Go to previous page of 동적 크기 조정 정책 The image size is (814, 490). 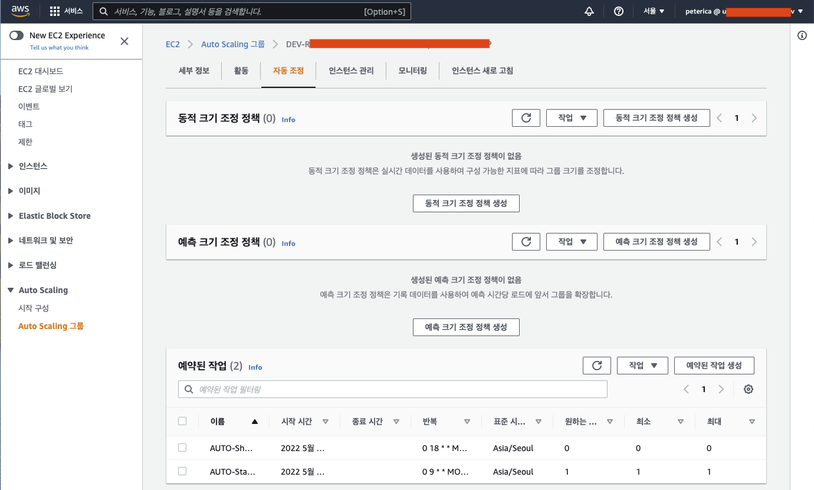(719, 118)
